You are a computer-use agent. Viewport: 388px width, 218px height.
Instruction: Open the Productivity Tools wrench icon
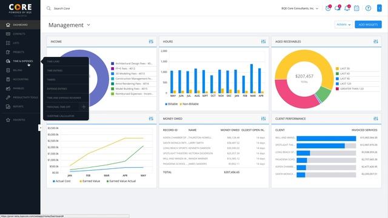[x=8, y=97]
